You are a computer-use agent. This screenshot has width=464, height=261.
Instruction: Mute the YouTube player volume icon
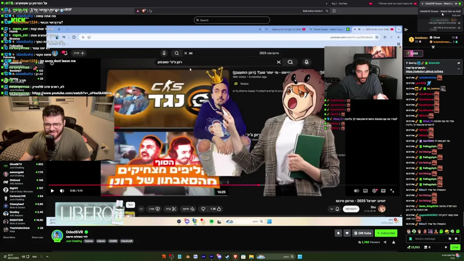pyautogui.click(x=62, y=191)
